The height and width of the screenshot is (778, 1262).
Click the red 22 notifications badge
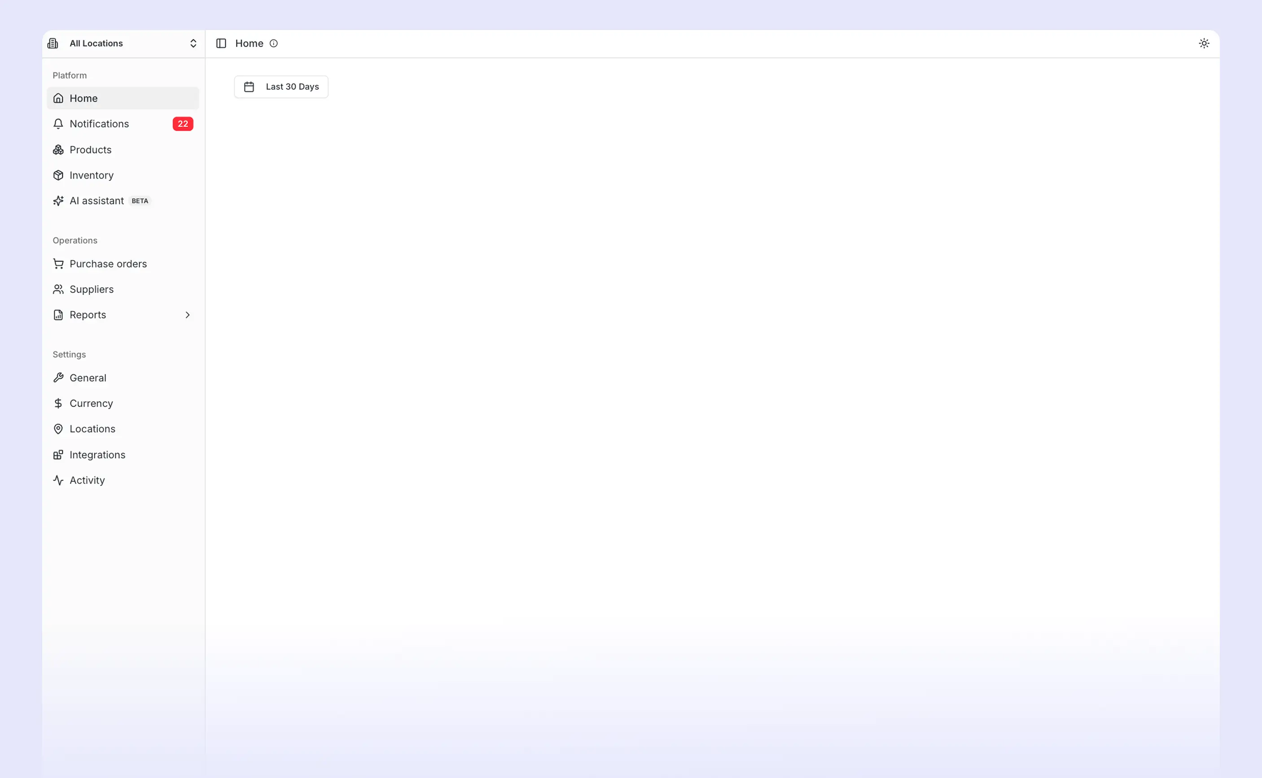(183, 124)
